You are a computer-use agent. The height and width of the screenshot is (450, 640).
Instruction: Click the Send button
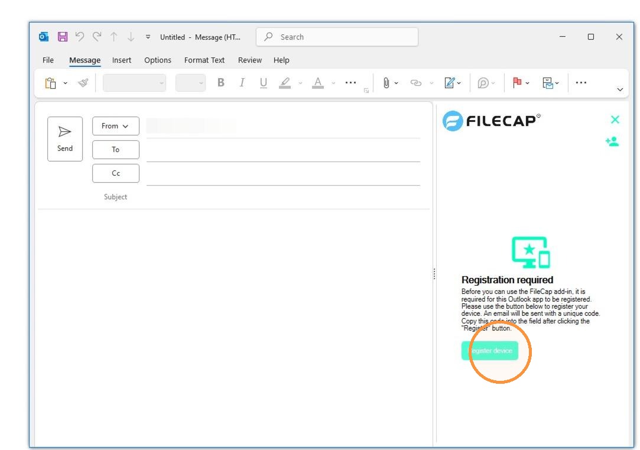(65, 139)
